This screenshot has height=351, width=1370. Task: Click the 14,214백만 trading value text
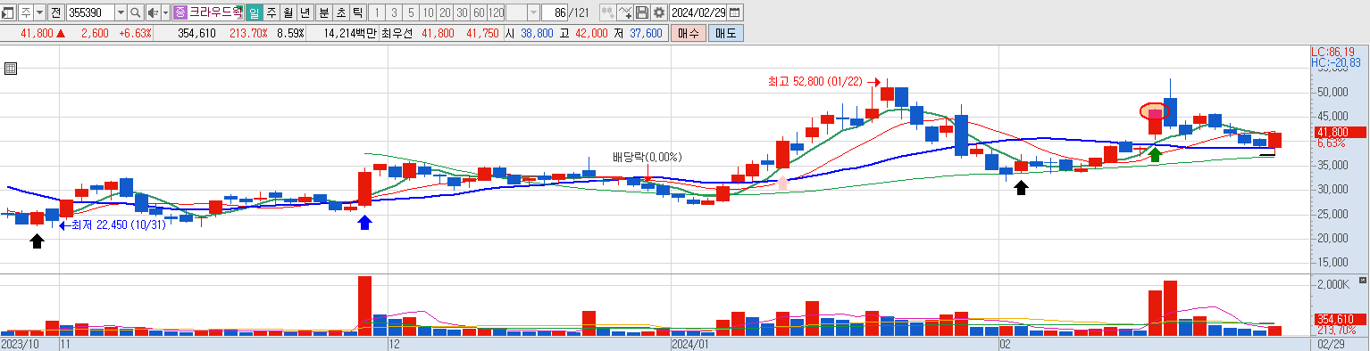pyautogui.click(x=351, y=33)
